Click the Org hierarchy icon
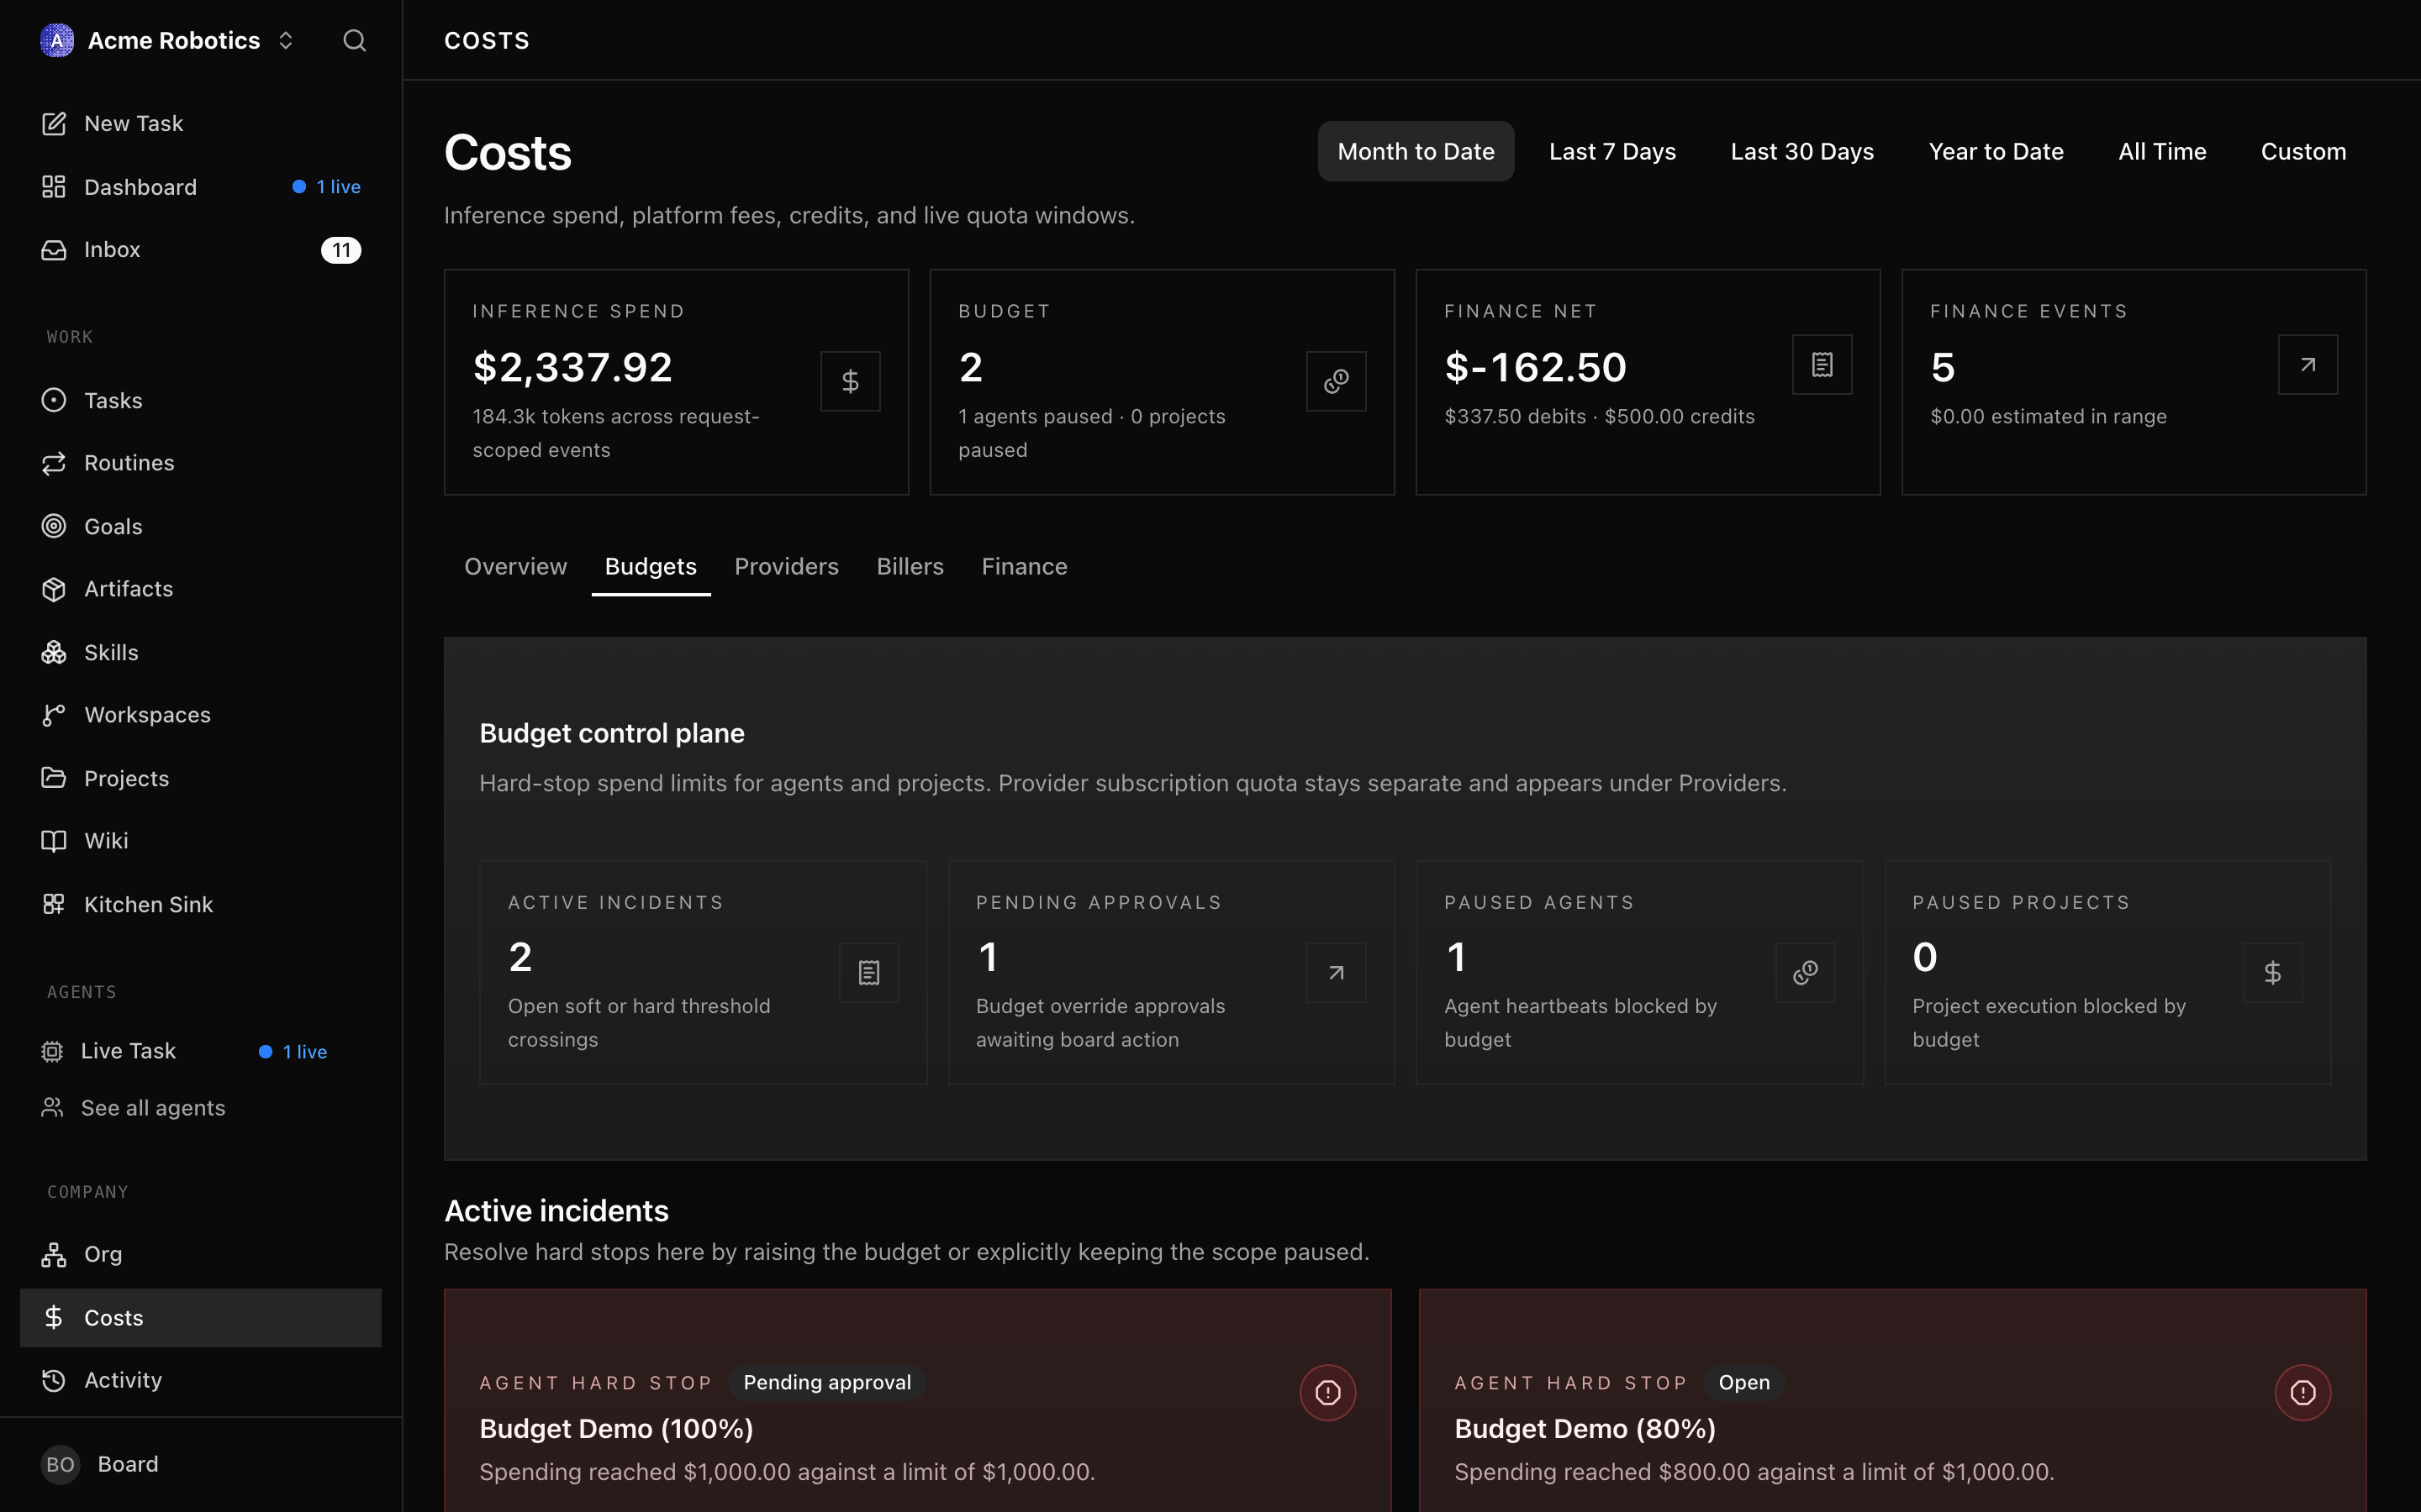This screenshot has height=1512, width=2421. [x=54, y=1254]
